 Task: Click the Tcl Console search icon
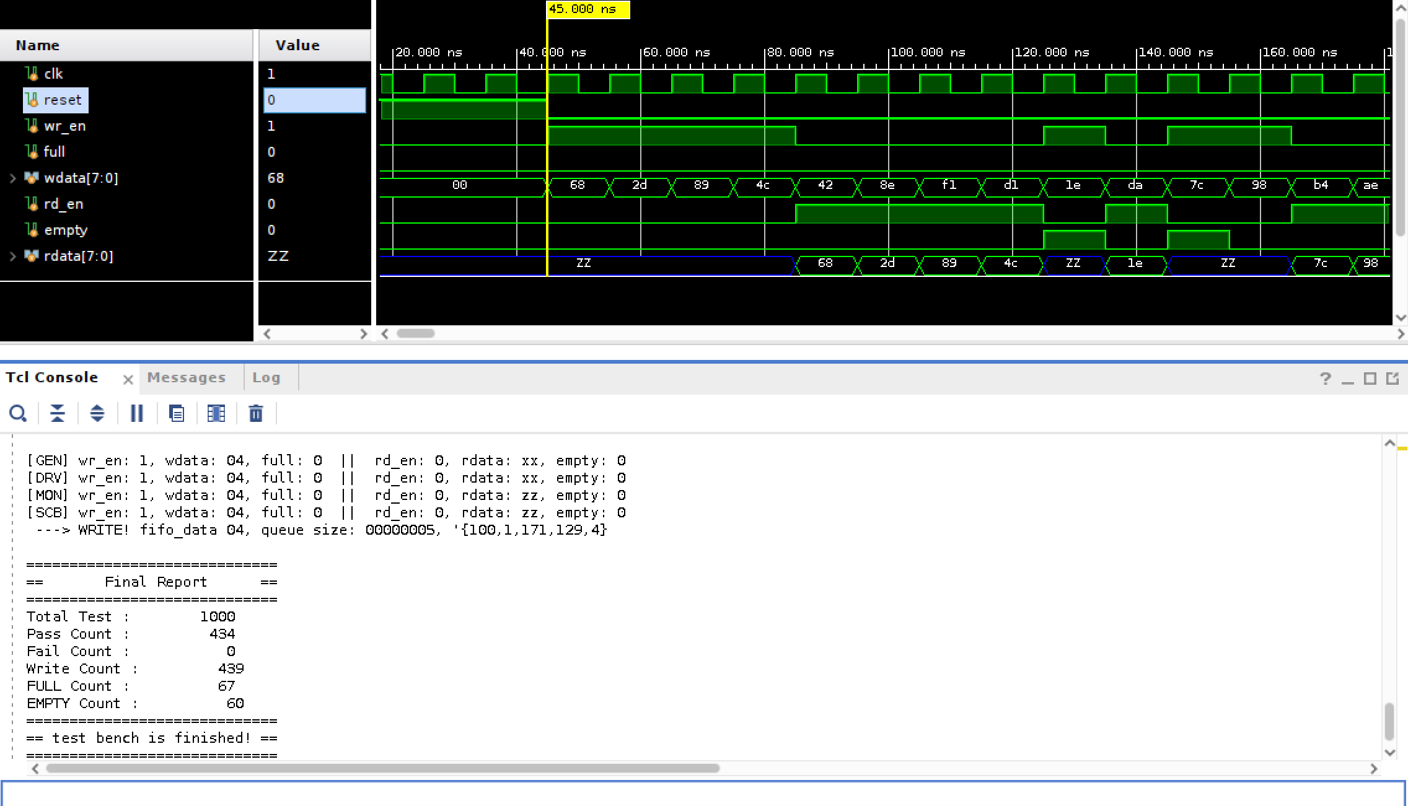18,413
